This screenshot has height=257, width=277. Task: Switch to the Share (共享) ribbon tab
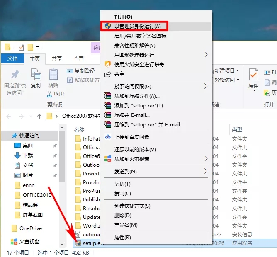(x=57, y=58)
